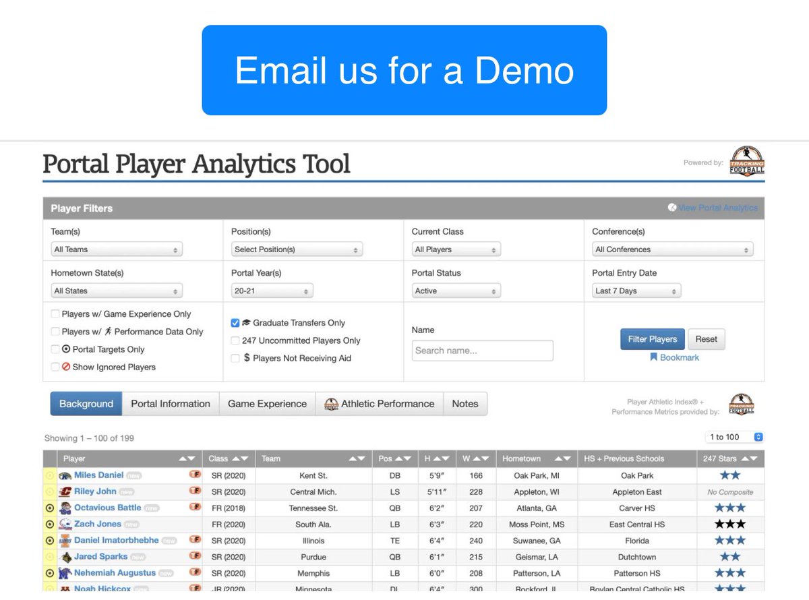Check Players w/ Game Experience Only
This screenshot has width=809, height=600.
(x=55, y=314)
